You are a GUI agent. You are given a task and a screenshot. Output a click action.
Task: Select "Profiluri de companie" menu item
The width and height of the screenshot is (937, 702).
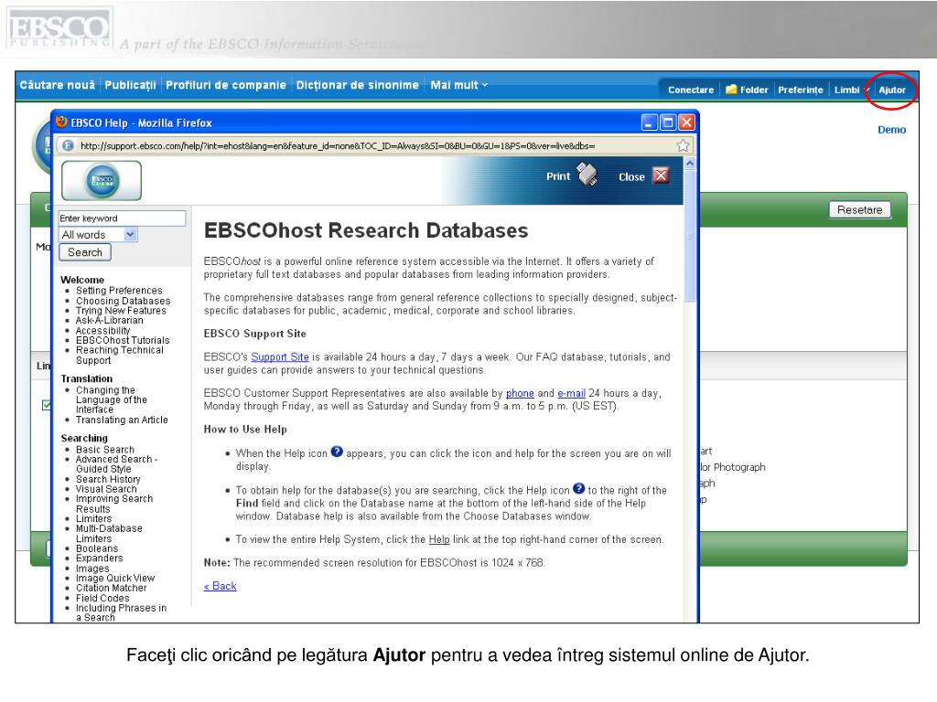point(226,85)
